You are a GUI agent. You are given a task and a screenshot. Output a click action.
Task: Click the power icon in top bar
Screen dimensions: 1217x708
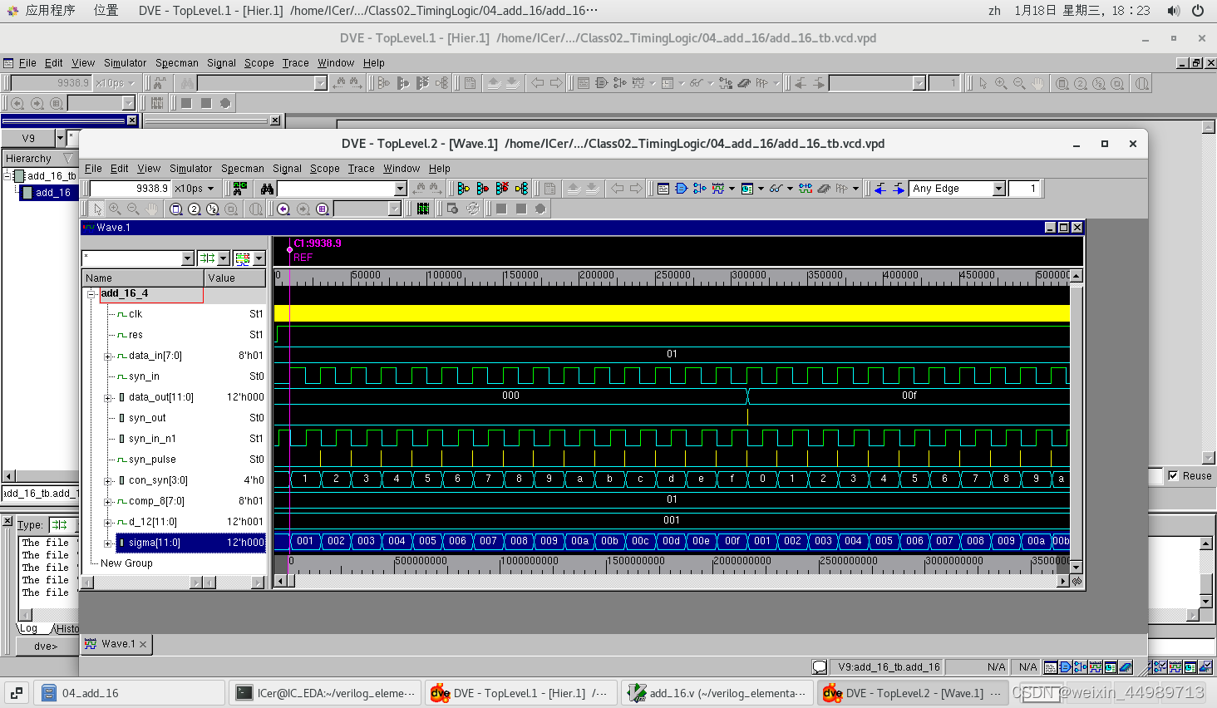[1198, 11]
